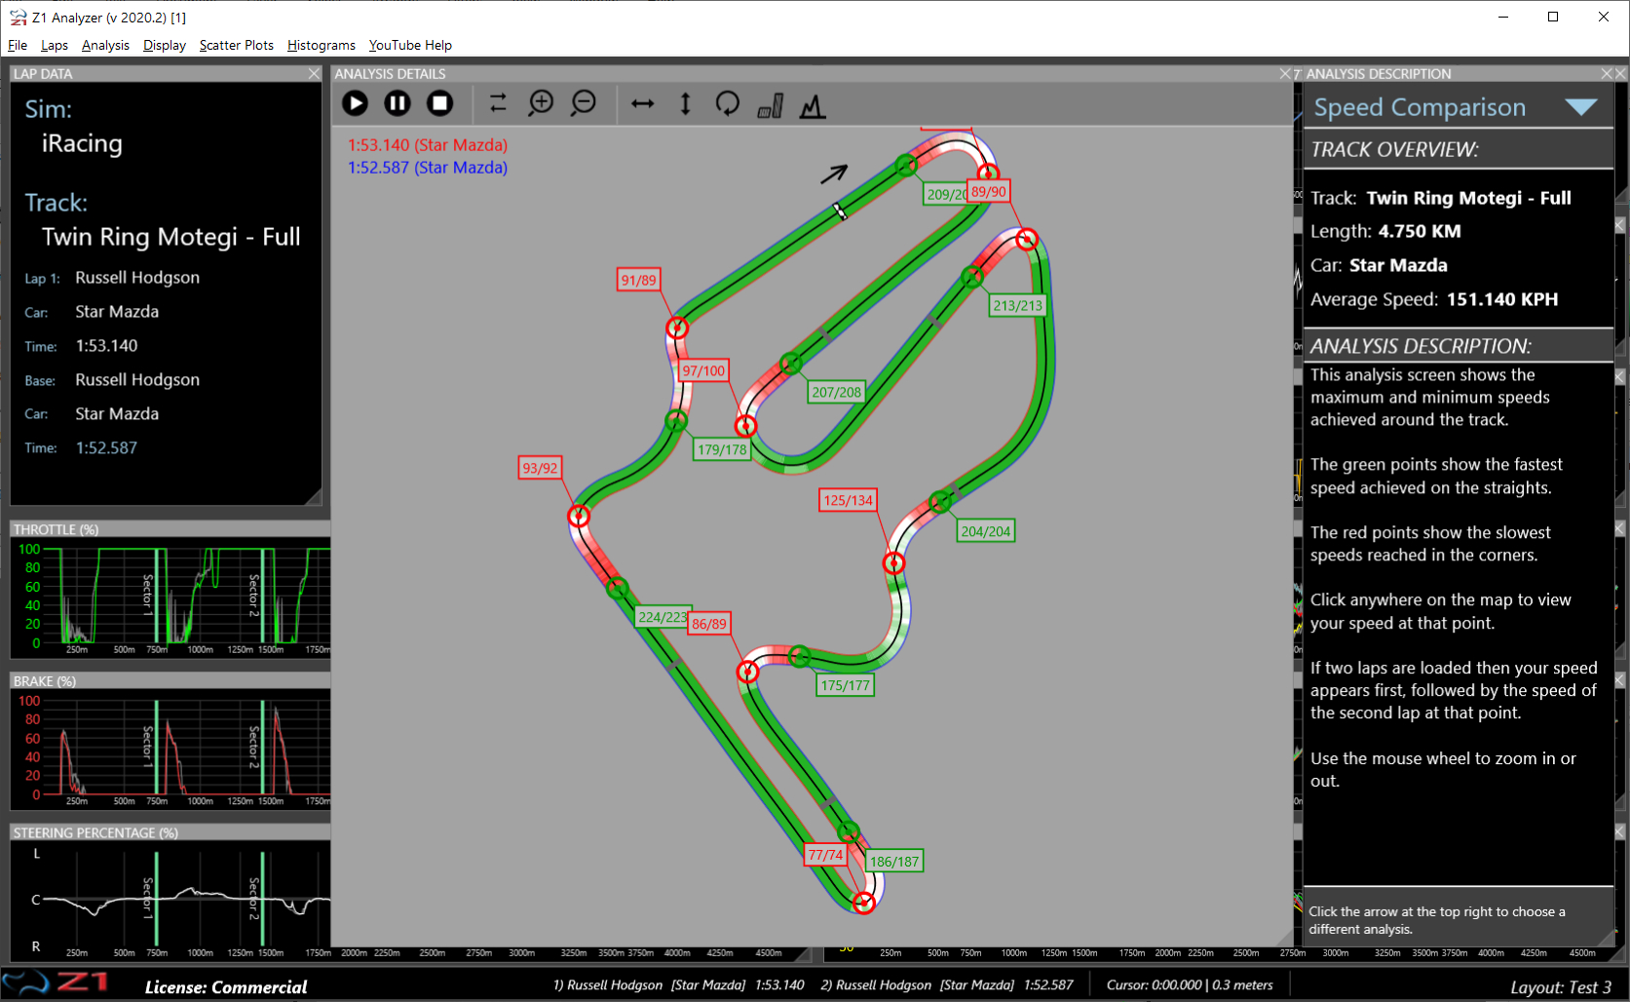This screenshot has height=1002, width=1630.
Task: Click the Z1 logo in status bar
Action: coord(55,983)
